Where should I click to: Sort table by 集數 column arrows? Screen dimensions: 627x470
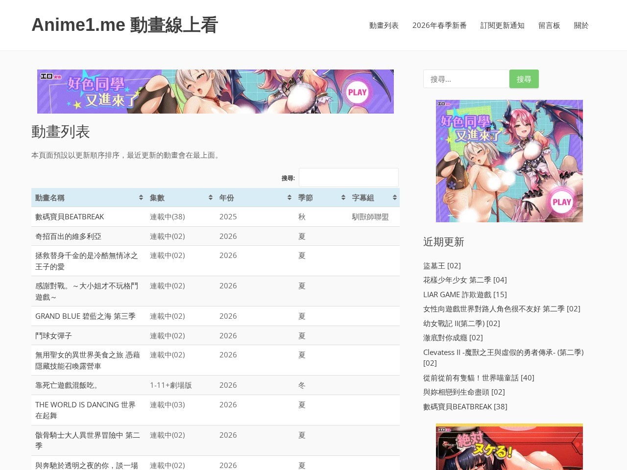(x=211, y=197)
